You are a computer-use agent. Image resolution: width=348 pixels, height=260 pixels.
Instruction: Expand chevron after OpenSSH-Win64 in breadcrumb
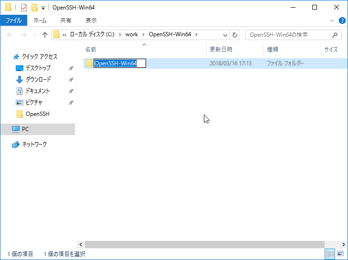[196, 35]
